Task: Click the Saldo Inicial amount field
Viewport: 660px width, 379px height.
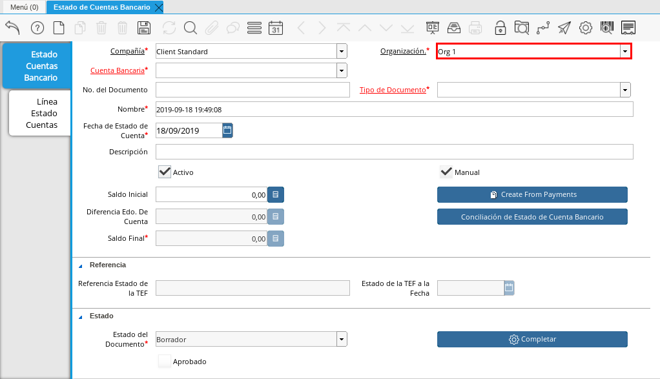Action: pyautogui.click(x=212, y=195)
